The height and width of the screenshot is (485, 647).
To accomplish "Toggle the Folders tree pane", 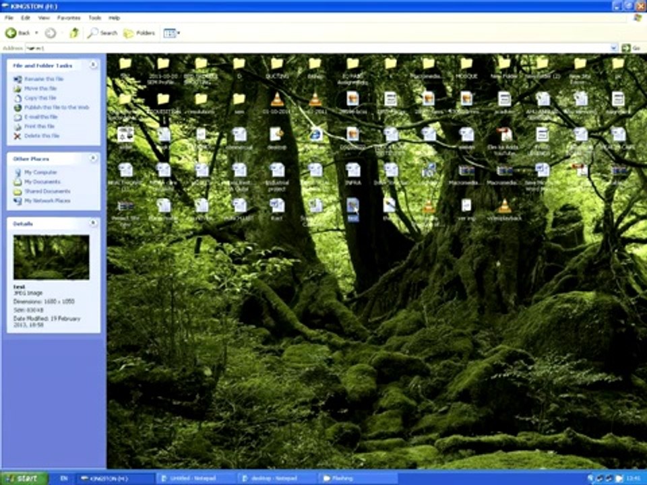I will pos(140,33).
